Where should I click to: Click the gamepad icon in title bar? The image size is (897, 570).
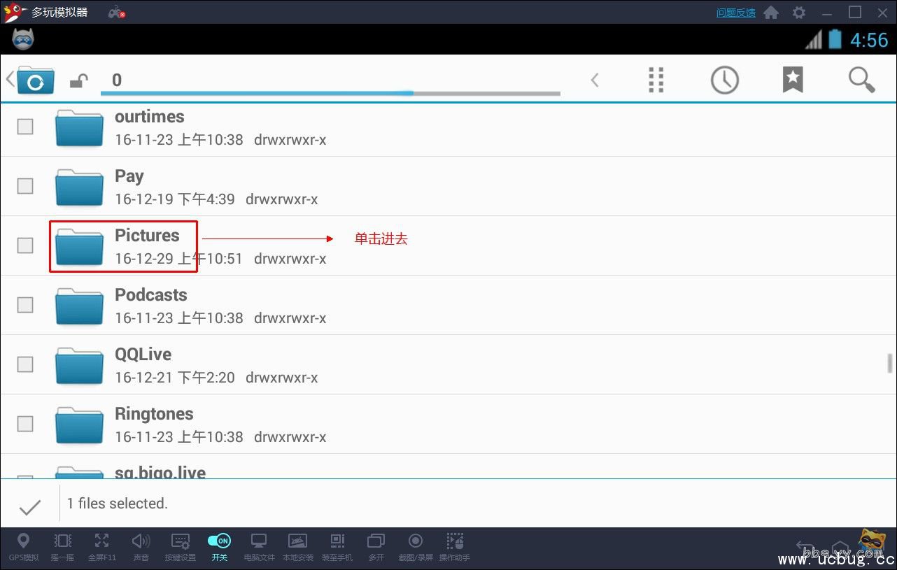[117, 13]
